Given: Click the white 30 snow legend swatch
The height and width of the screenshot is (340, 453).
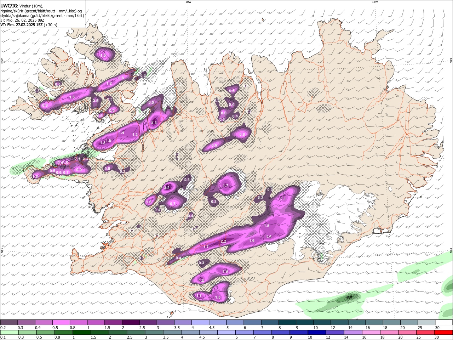Looking at the screenshot, I should click(444, 322).
